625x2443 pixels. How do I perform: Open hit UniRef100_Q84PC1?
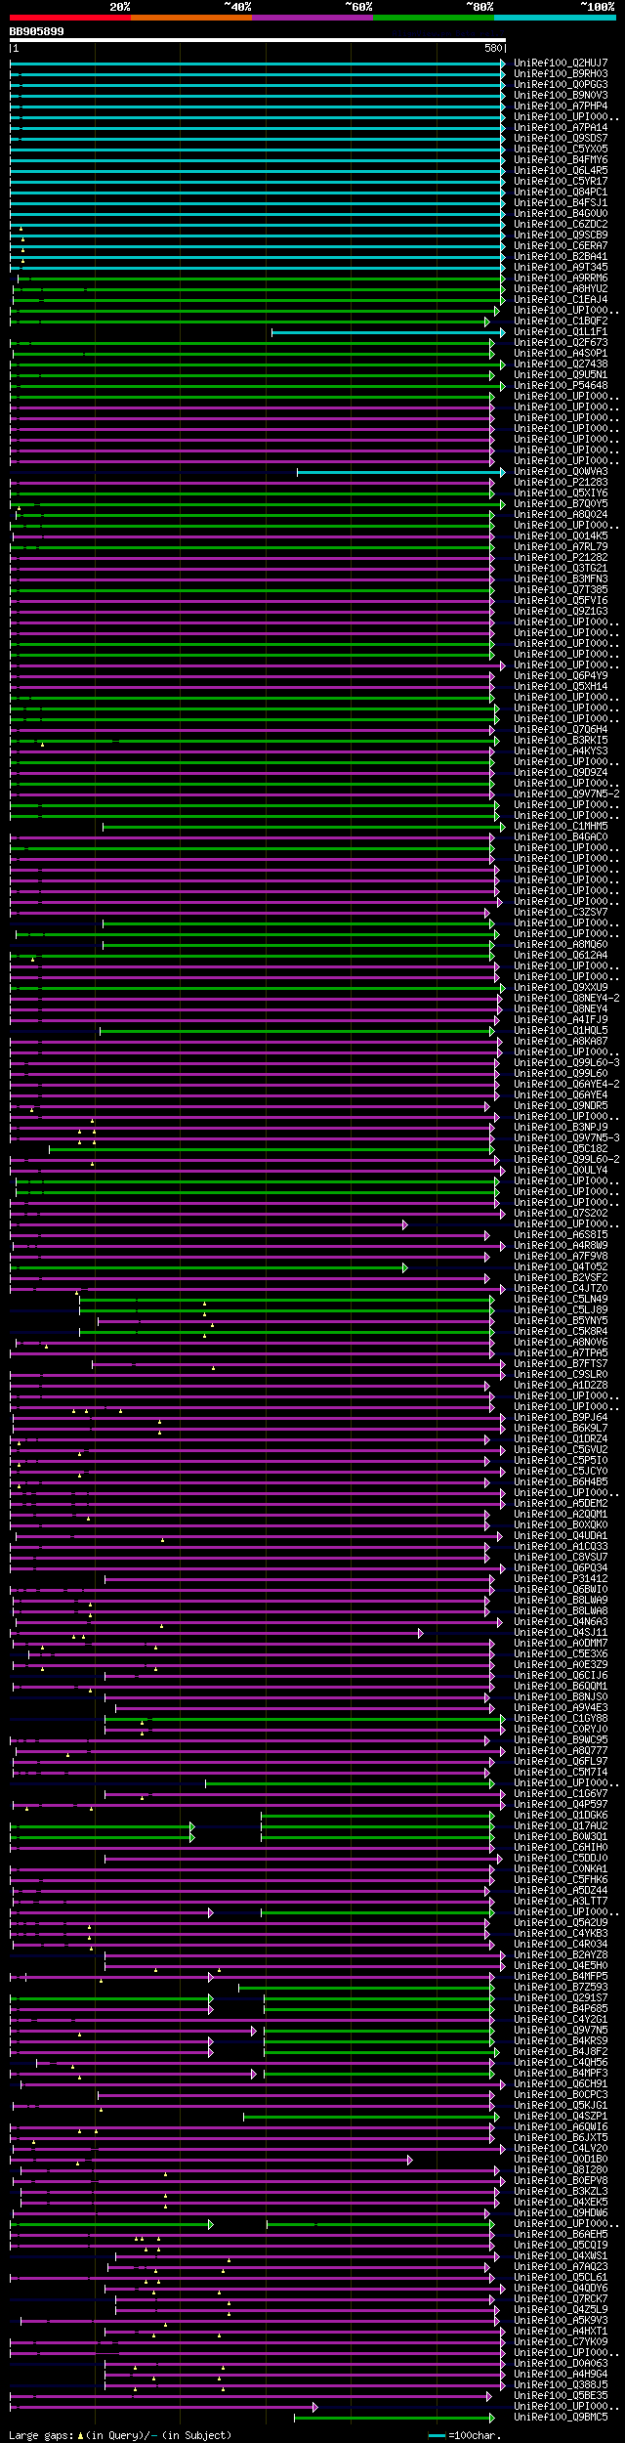[x=561, y=193]
